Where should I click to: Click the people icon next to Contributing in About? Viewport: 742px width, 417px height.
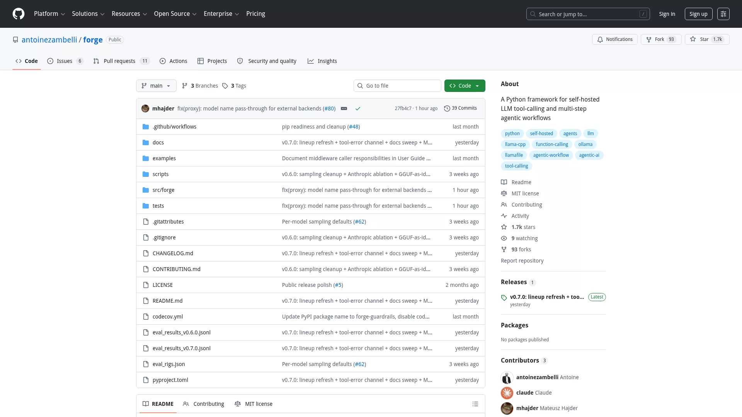click(x=504, y=205)
